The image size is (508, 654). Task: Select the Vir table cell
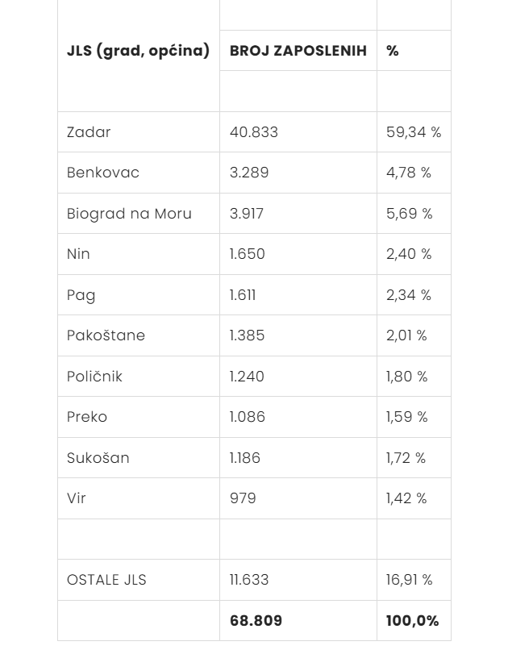coord(77,498)
